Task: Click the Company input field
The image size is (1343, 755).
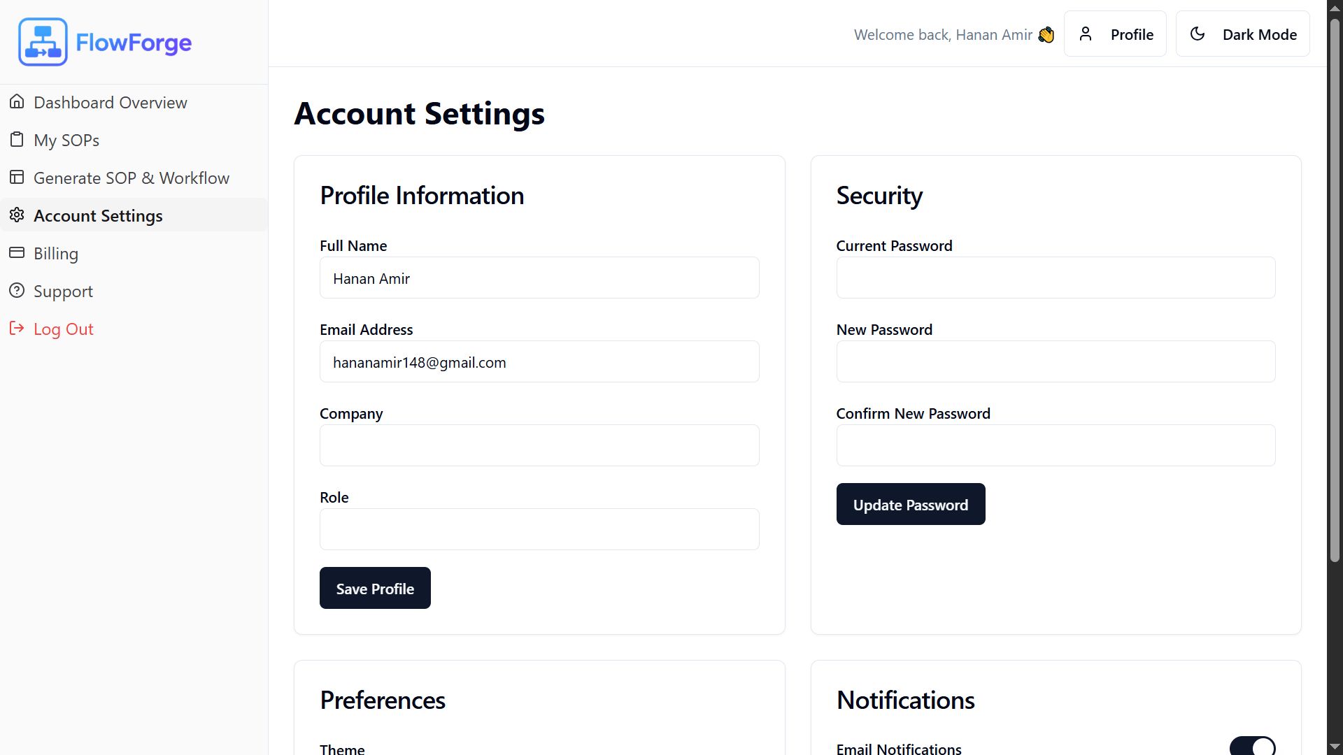Action: pos(539,445)
